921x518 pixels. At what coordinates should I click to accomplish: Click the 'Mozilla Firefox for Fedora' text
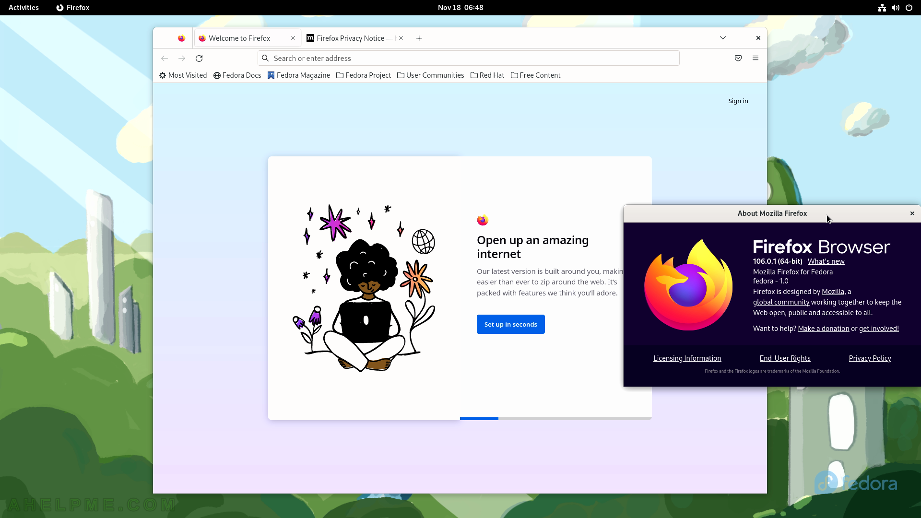coord(793,272)
